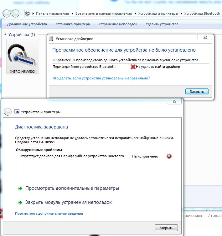Click the Обнаруженные проблемы list header
This screenshot has height=236, width=222.
click(39, 150)
